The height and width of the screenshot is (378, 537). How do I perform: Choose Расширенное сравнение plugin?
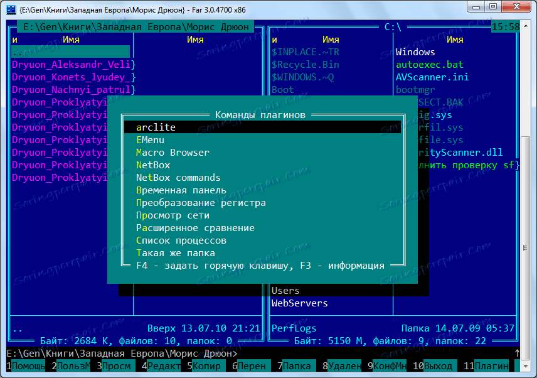(195, 228)
